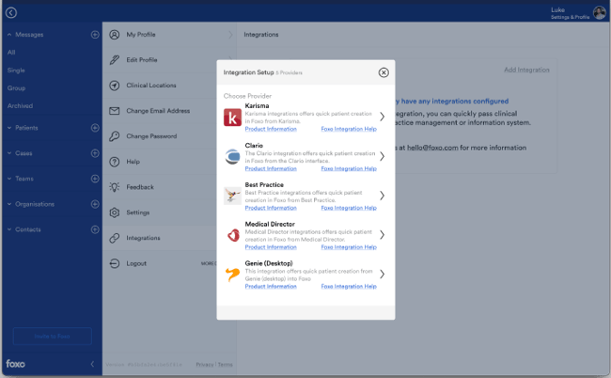The width and height of the screenshot is (611, 378).
Task: Click the back arrow in top bar
Action: (11, 13)
